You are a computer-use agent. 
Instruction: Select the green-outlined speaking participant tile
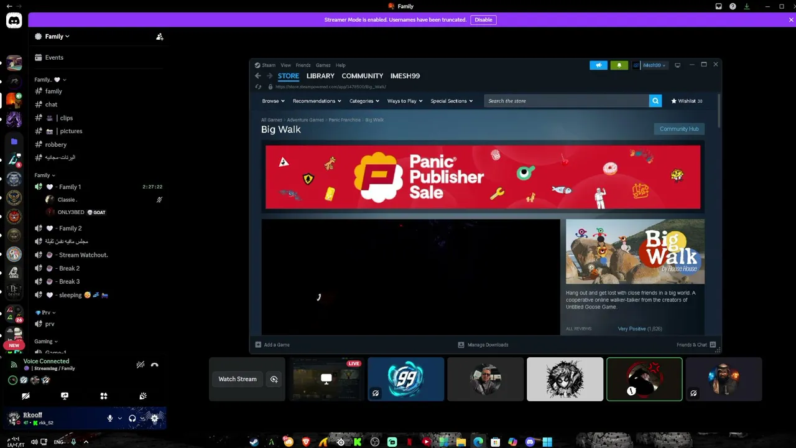(x=644, y=379)
